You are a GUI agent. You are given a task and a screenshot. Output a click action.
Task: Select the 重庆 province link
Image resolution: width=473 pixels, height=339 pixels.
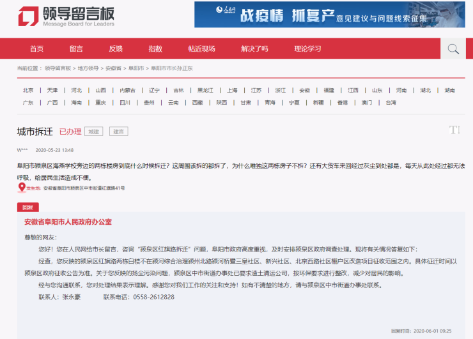[x=101, y=102]
